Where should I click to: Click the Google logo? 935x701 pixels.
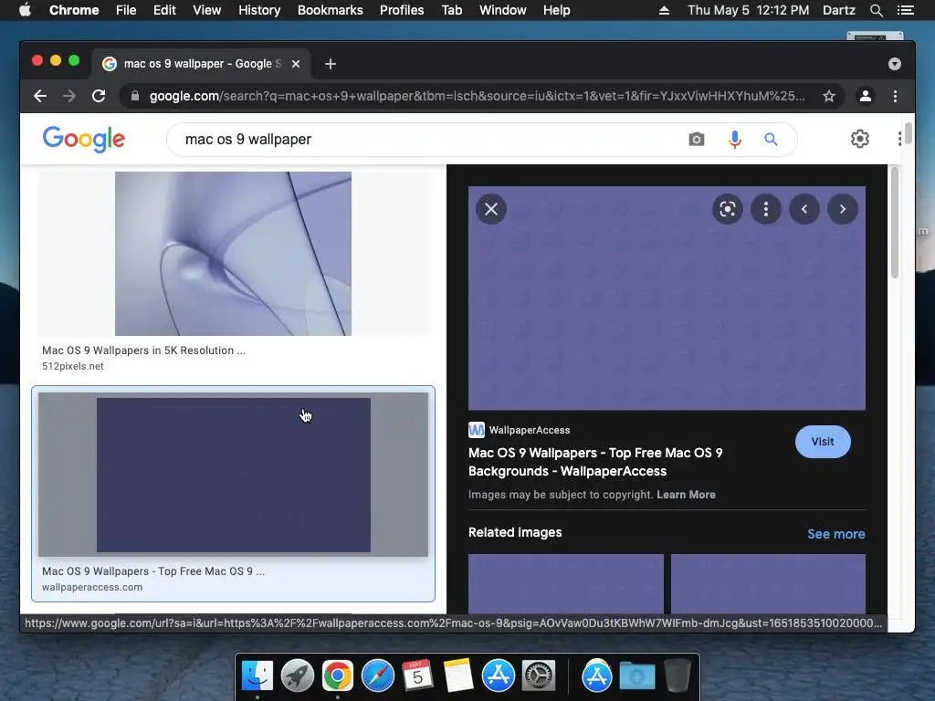tap(84, 140)
